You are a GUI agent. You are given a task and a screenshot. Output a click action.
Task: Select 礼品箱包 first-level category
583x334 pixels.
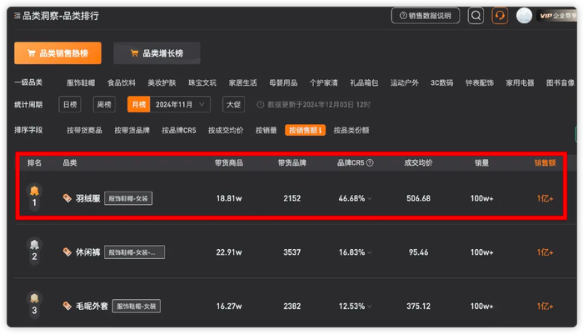point(364,82)
